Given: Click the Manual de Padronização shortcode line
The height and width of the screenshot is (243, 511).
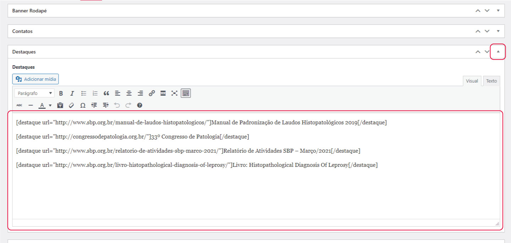Looking at the screenshot, I should (x=201, y=123).
